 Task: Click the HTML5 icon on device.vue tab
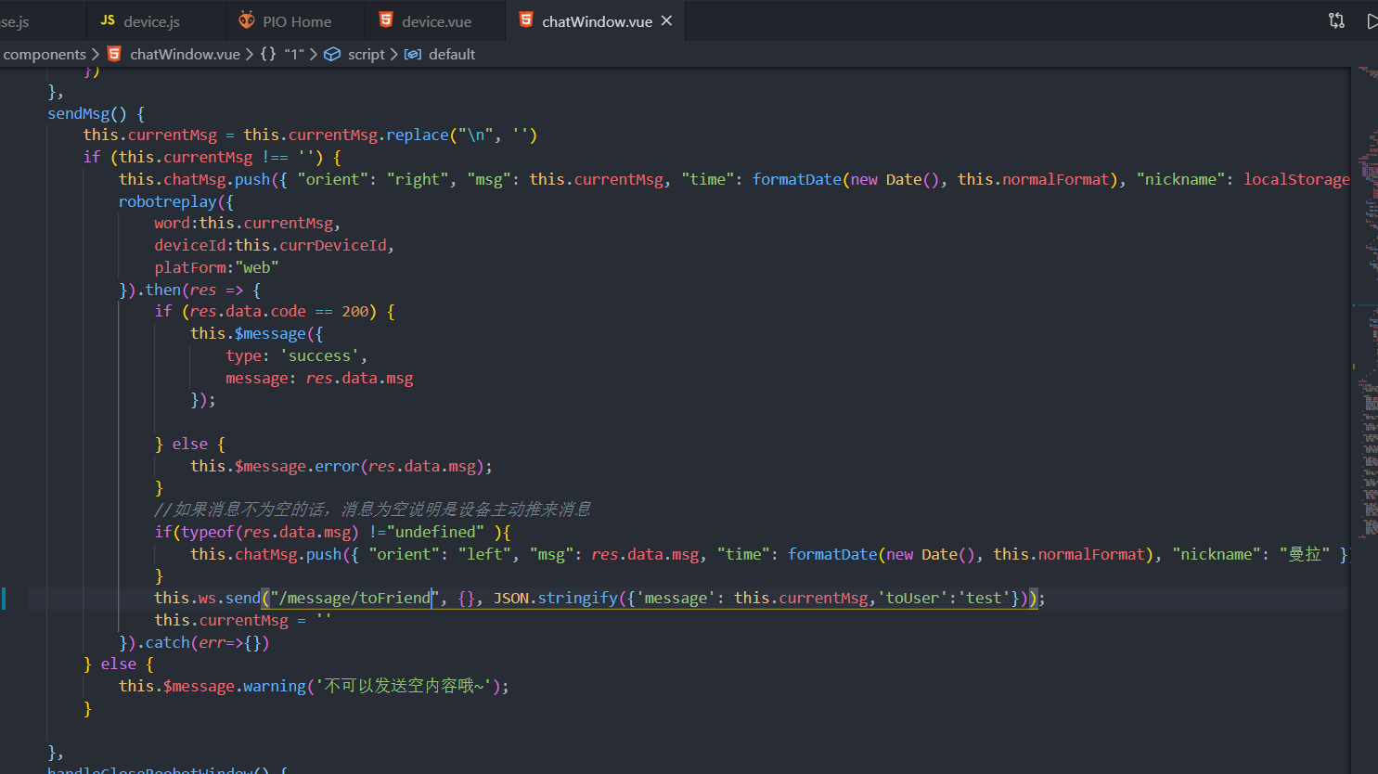click(386, 20)
